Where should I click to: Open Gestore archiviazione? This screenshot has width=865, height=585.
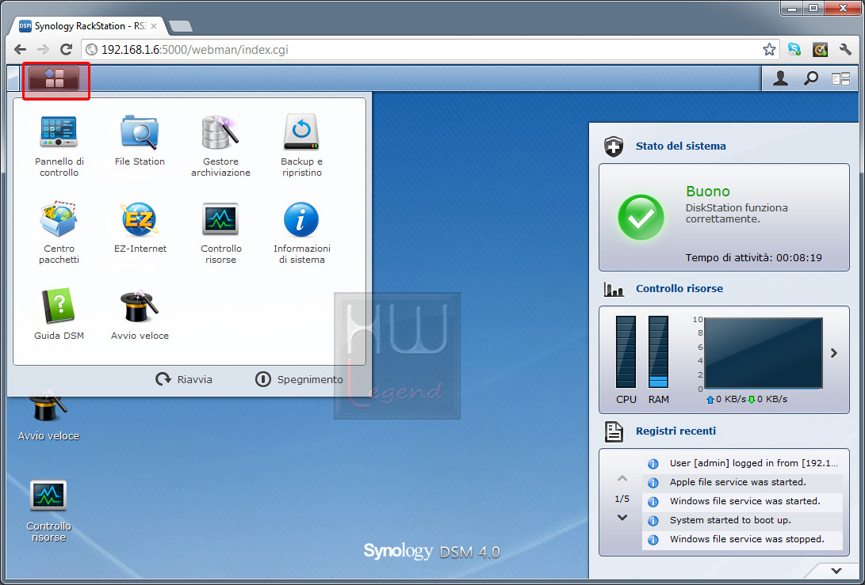click(220, 146)
